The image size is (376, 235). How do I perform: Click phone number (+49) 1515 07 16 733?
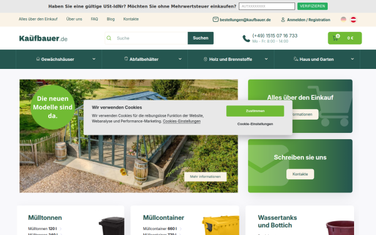pyautogui.click(x=275, y=36)
